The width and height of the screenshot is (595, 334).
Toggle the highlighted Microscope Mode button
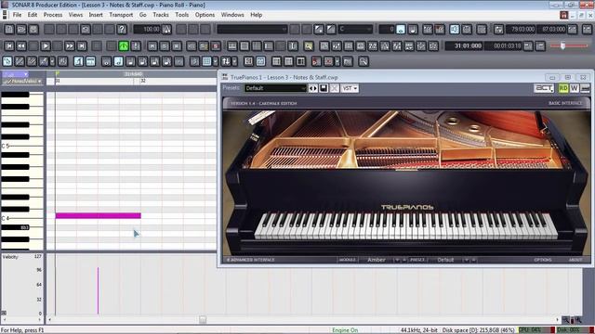[x=78, y=61]
